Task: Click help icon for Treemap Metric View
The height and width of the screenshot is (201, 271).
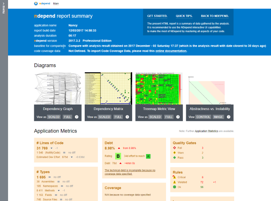Action: pos(178,117)
